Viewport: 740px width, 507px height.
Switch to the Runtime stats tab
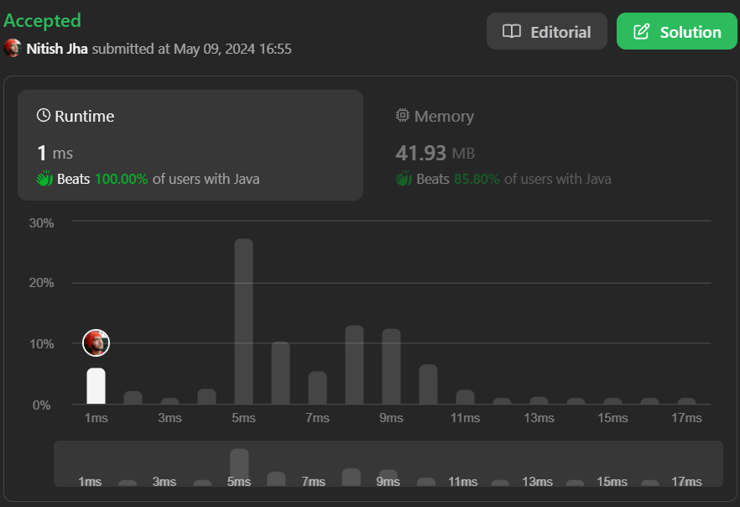(190, 145)
